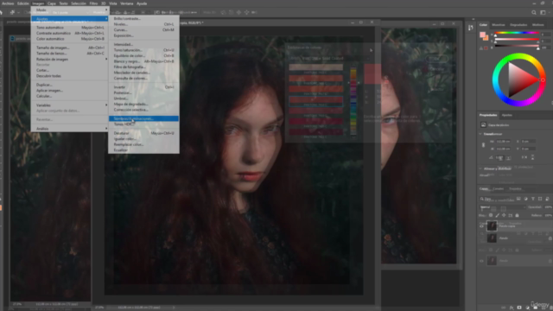Choose Desaturar from Ajustes submenu
553x311 pixels.
click(144, 133)
